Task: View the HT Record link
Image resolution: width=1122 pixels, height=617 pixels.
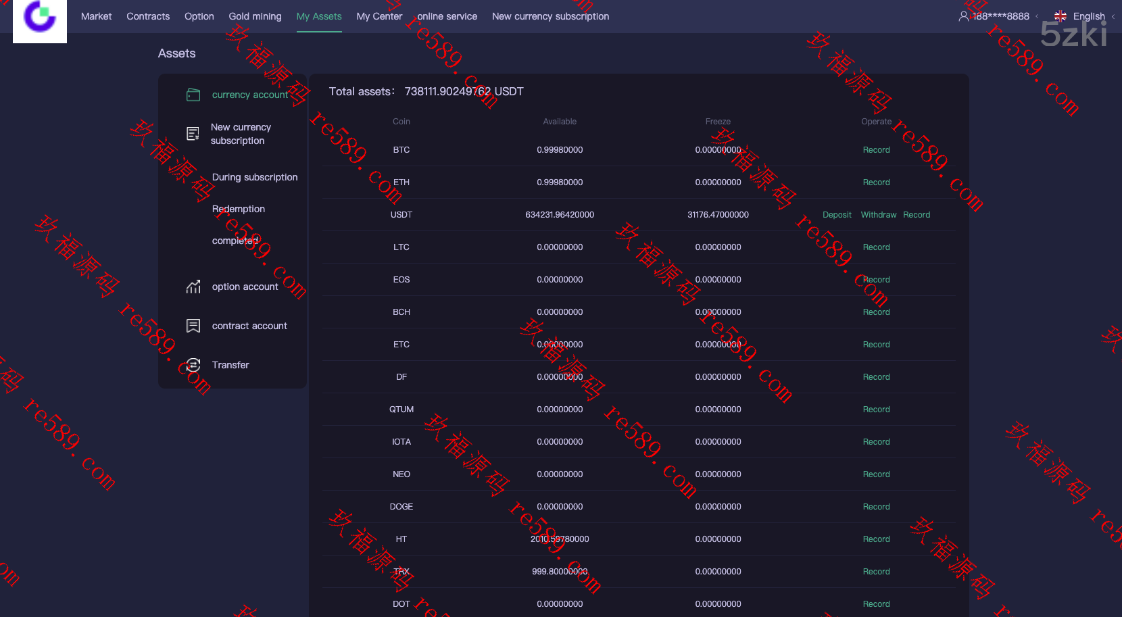Action: coord(876,539)
